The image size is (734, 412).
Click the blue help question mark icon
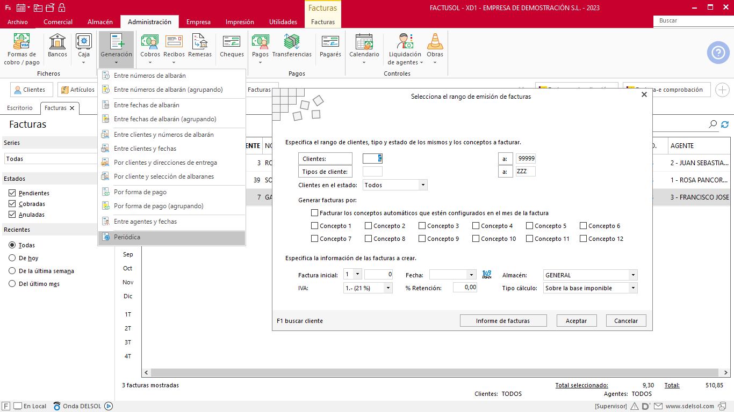point(718,53)
